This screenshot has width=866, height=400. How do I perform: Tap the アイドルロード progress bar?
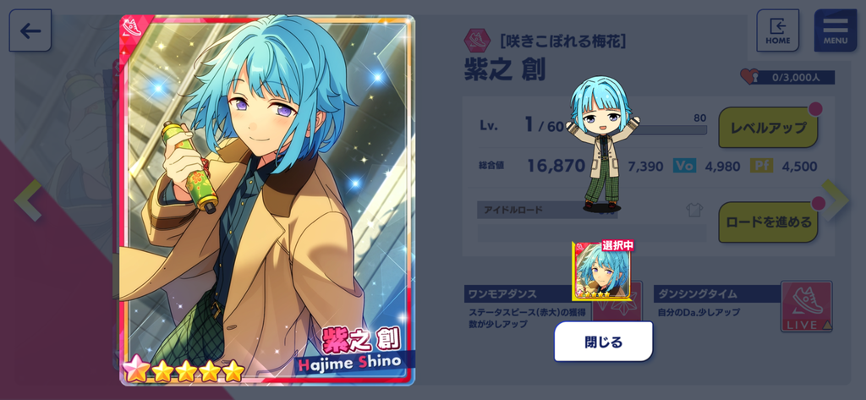pyautogui.click(x=591, y=233)
